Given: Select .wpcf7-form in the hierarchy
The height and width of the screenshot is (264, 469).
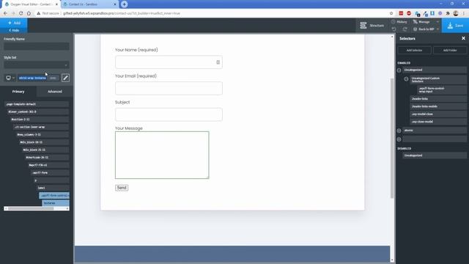Looking at the screenshot, I should (50, 173).
